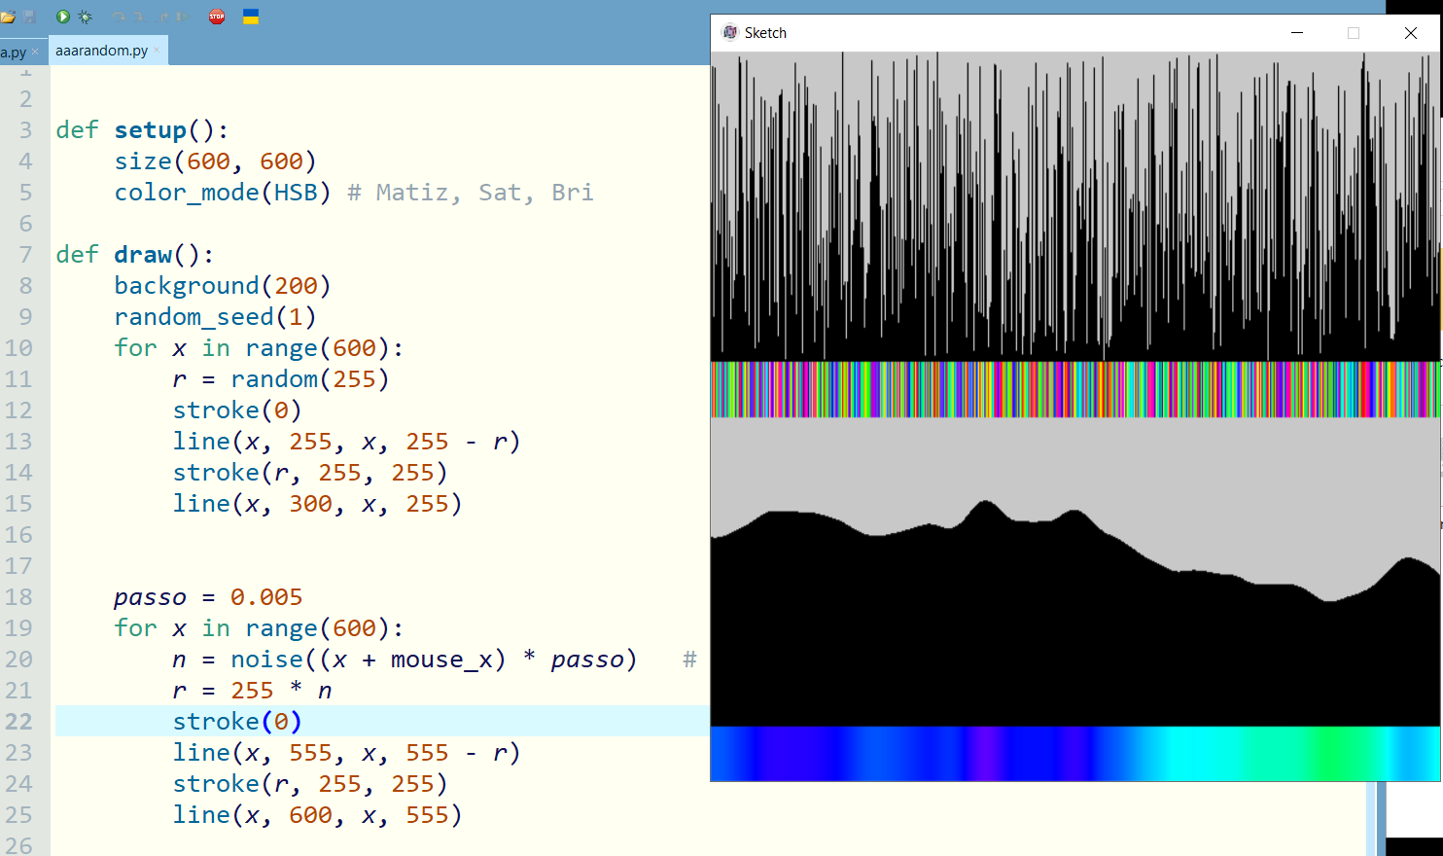This screenshot has height=856, width=1443.
Task: Click the rainbow random color strip
Action: 1074,389
